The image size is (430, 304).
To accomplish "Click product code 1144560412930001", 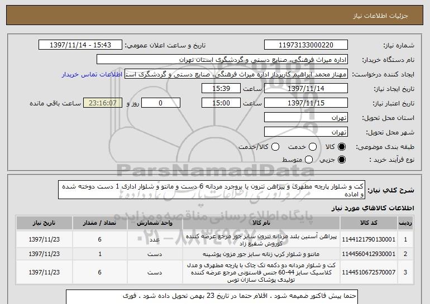I will 369,254.
